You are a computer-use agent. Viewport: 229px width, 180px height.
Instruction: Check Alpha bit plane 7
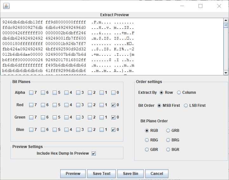31,93
